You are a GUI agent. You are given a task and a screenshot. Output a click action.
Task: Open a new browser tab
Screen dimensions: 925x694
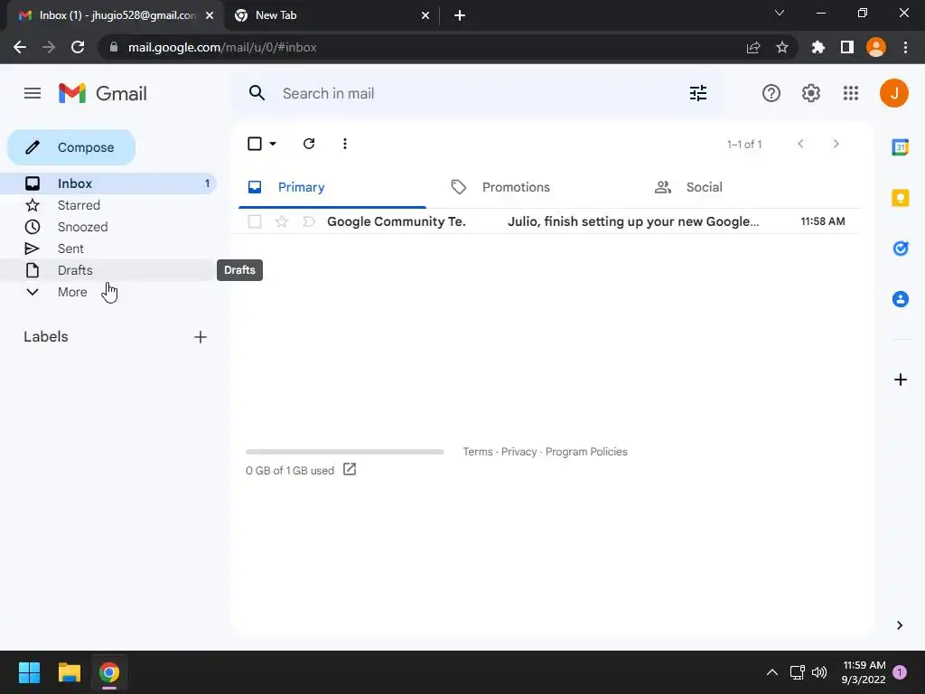tap(460, 15)
